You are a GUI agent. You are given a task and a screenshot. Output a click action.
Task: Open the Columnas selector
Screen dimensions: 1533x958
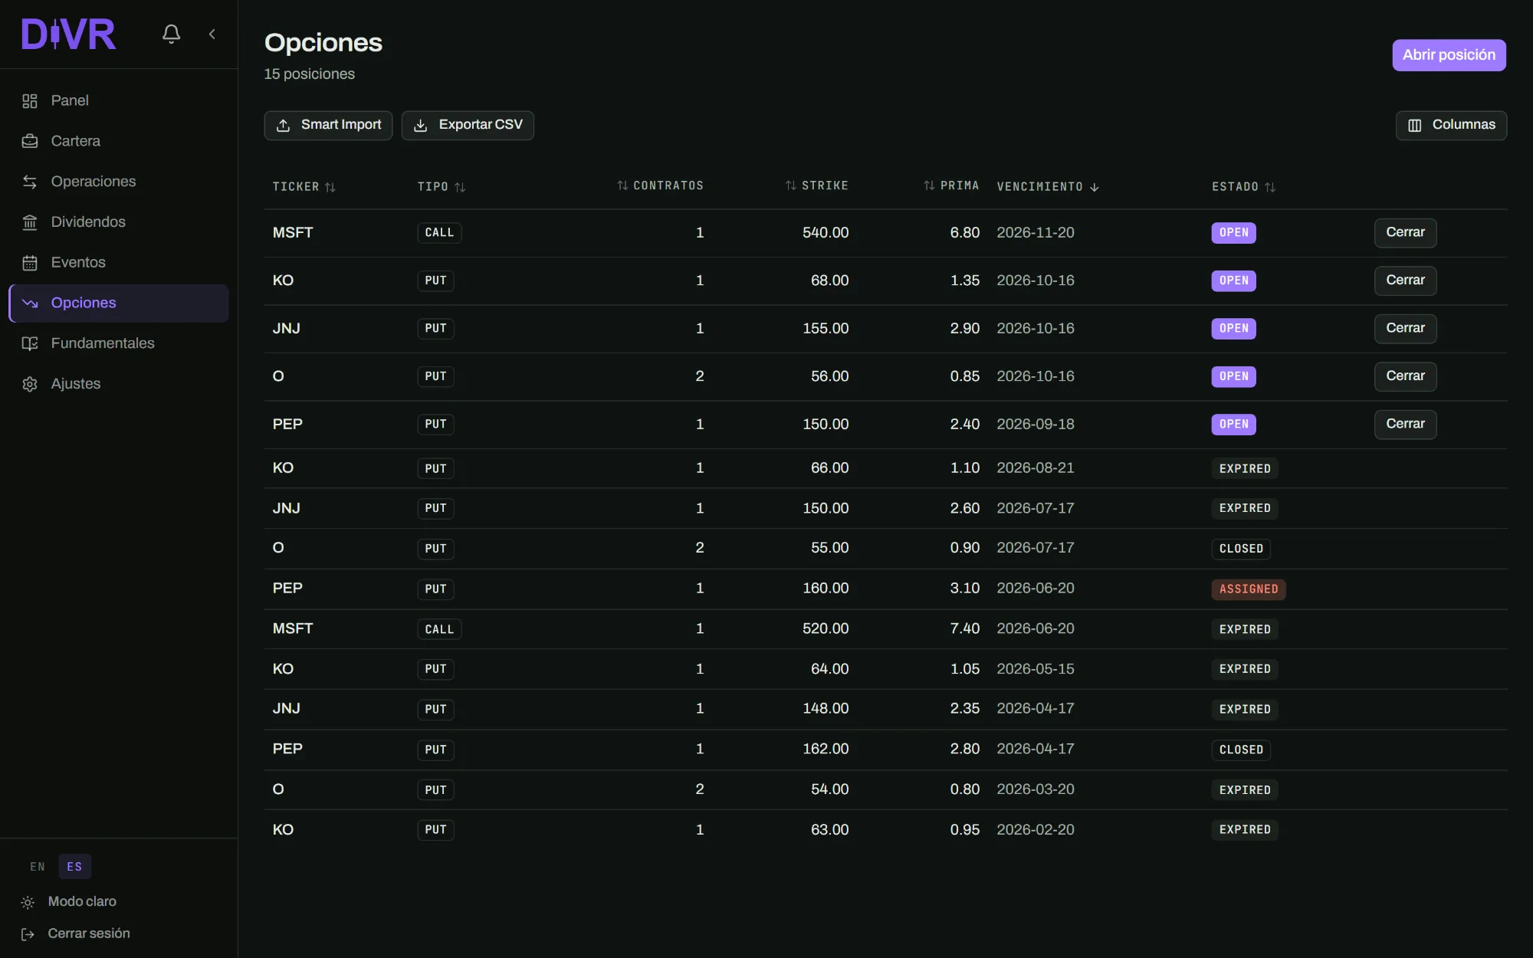coord(1451,125)
